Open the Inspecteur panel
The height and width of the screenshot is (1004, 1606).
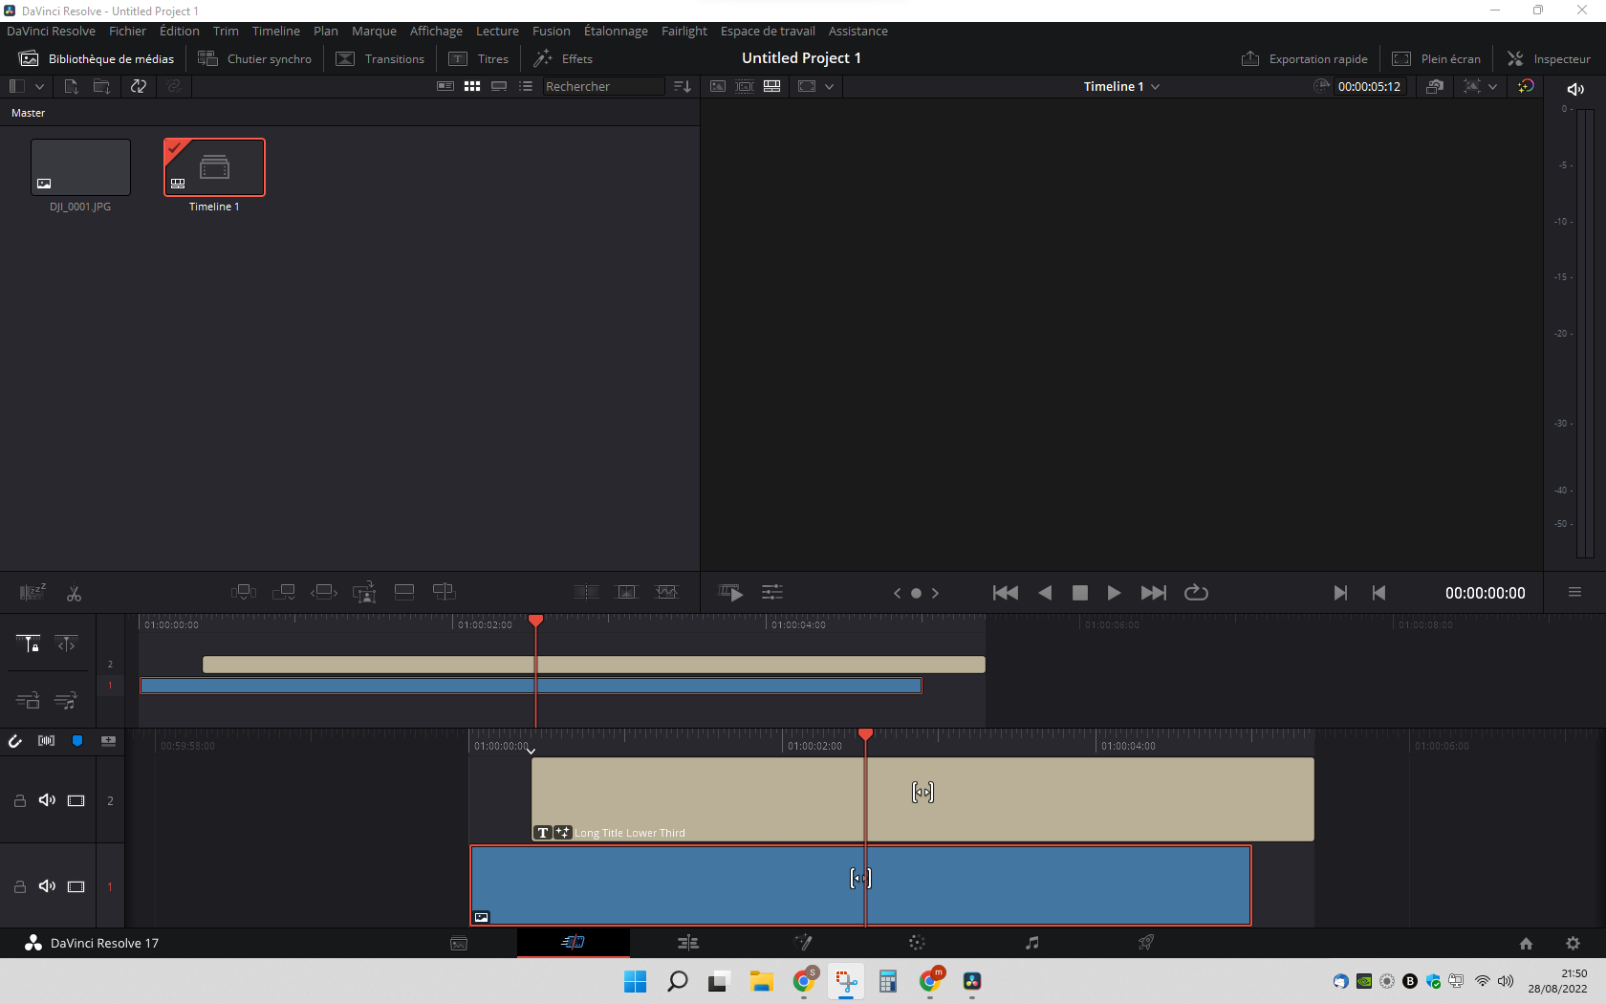tap(1549, 58)
